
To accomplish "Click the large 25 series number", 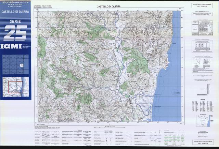I will tap(15, 33).
